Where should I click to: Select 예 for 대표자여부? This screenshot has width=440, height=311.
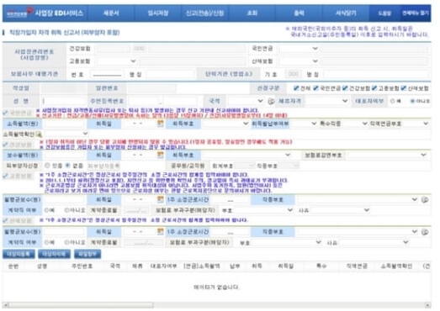393,101
